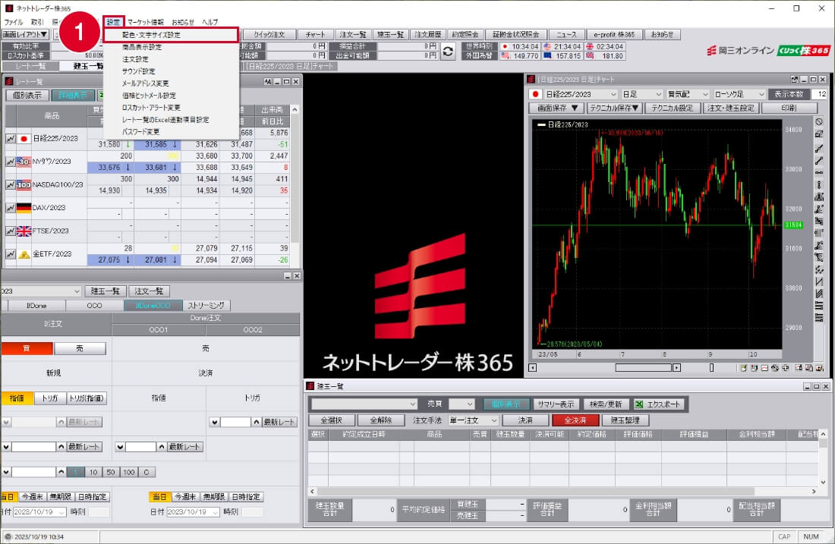Toggle 個別表示 in the 建玉一覧 window
835x544 pixels.
[x=506, y=404]
